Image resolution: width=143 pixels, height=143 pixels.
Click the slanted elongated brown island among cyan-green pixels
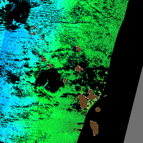[44, 59]
